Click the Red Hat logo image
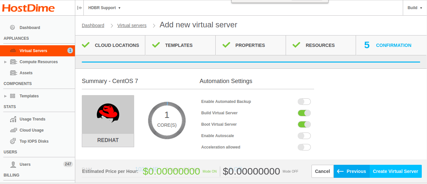 point(108,113)
